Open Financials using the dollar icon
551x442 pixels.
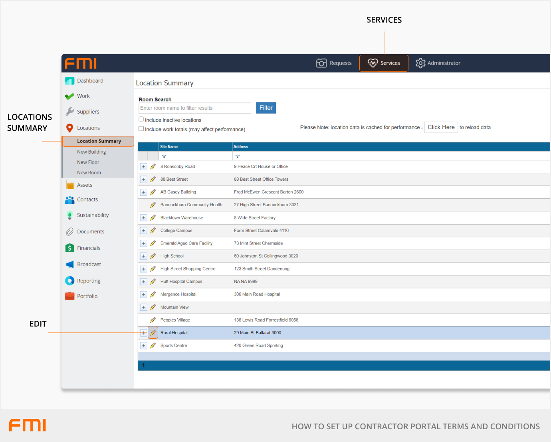(70, 248)
